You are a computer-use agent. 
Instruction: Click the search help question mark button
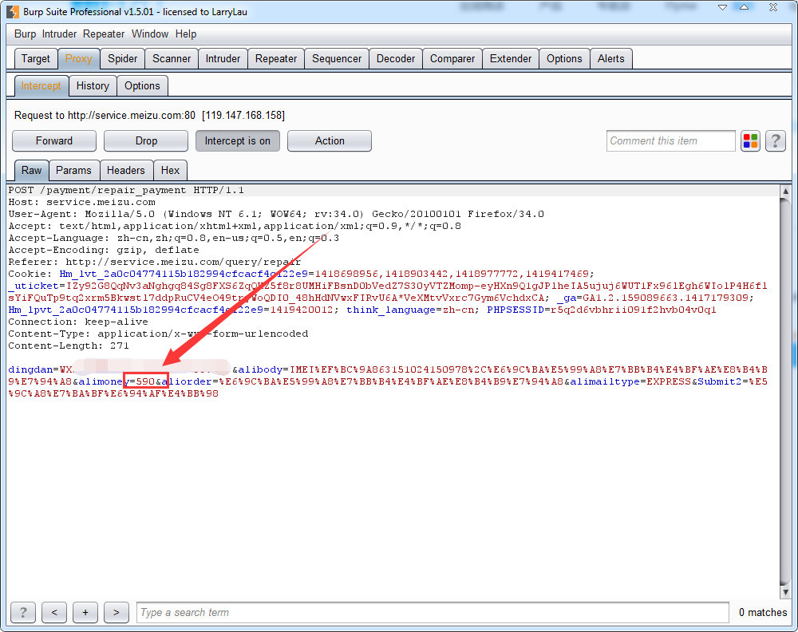click(23, 612)
